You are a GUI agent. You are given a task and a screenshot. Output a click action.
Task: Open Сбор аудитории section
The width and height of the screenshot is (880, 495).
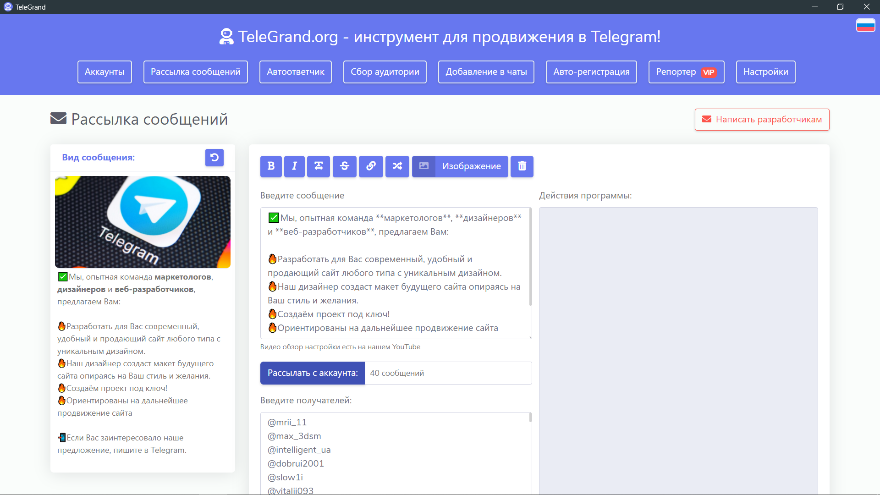(x=385, y=72)
